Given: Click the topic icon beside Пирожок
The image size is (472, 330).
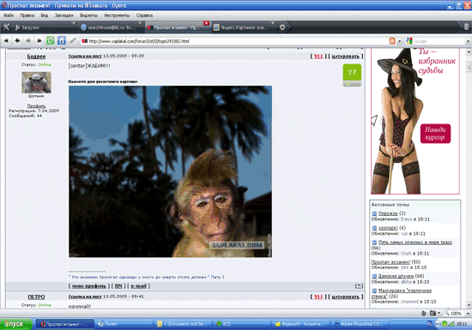Looking at the screenshot, I should pos(374,213).
